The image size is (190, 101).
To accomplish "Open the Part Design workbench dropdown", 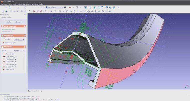I will click(53, 7).
